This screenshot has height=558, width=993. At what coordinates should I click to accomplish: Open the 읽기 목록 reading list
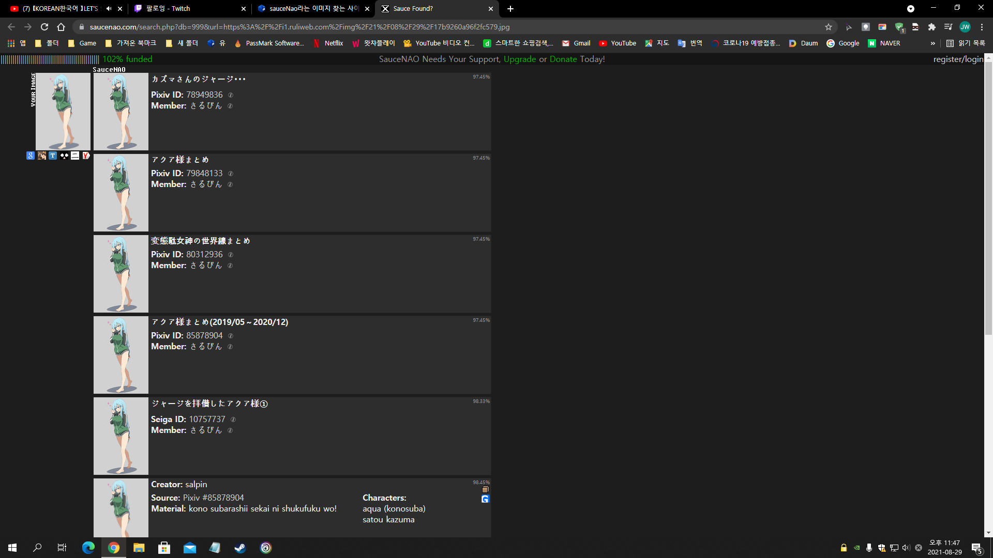[x=966, y=43]
